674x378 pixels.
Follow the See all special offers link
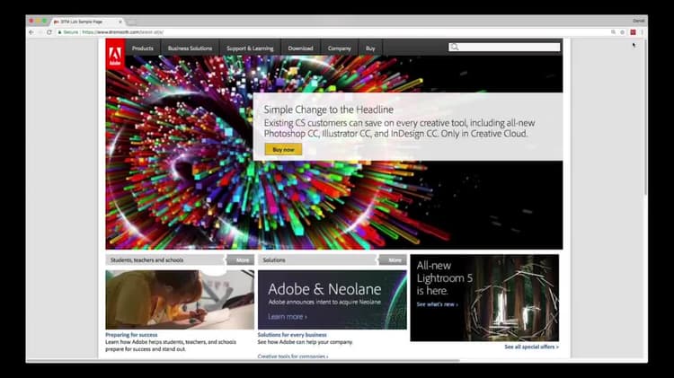point(532,347)
